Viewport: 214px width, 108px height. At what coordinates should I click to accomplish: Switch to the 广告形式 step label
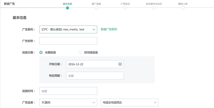[x=125, y=4]
